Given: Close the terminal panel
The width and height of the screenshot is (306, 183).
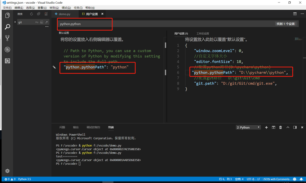Looking at the screenshot, I should (x=302, y=127).
